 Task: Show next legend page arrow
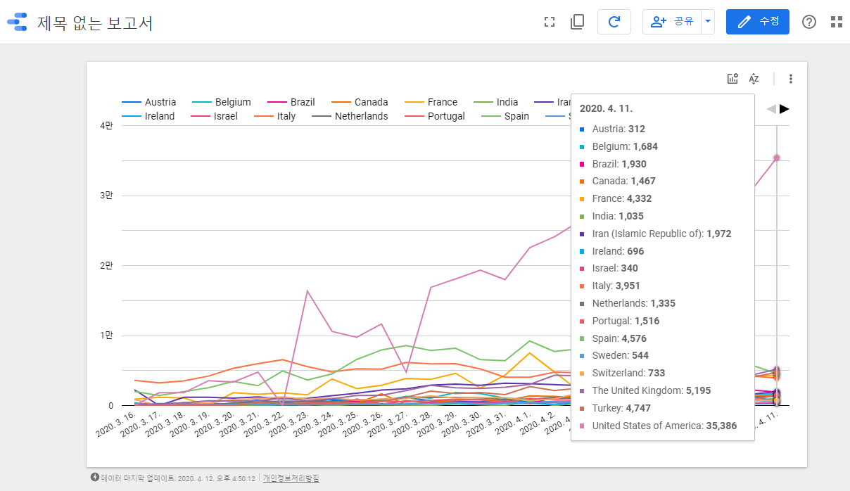(x=785, y=108)
